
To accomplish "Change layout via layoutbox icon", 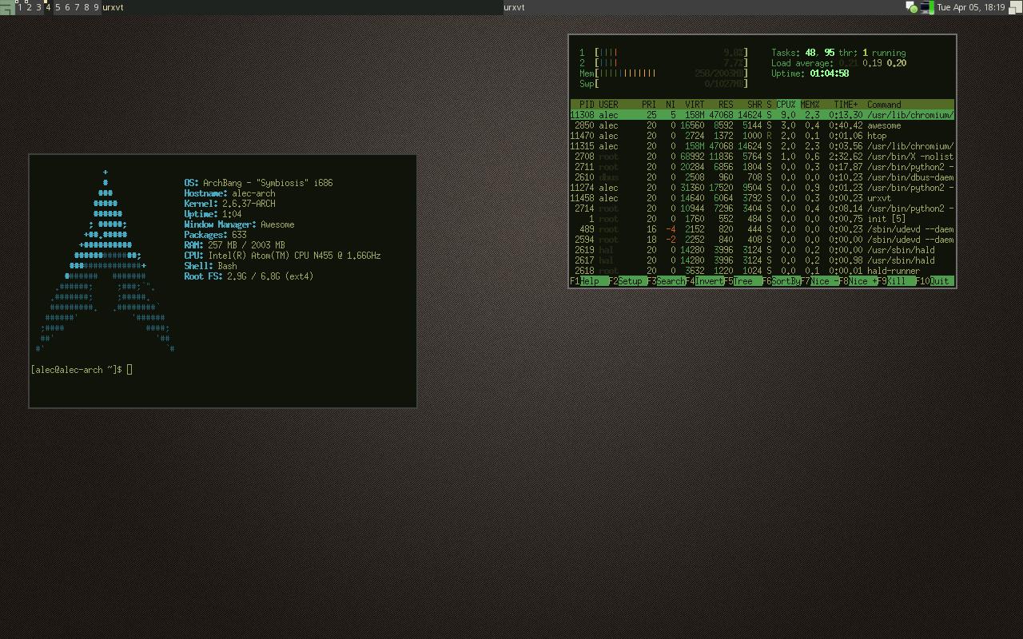I will point(1015,7).
